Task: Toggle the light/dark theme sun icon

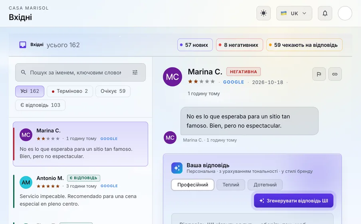Action: 264,13
